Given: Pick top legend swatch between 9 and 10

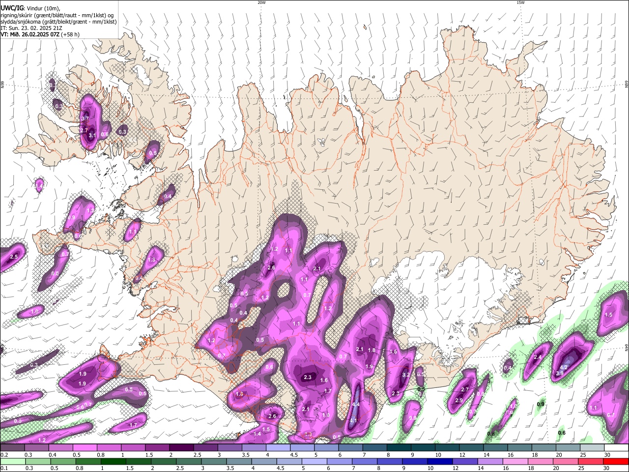Looking at the screenshot, I should click(x=423, y=447).
